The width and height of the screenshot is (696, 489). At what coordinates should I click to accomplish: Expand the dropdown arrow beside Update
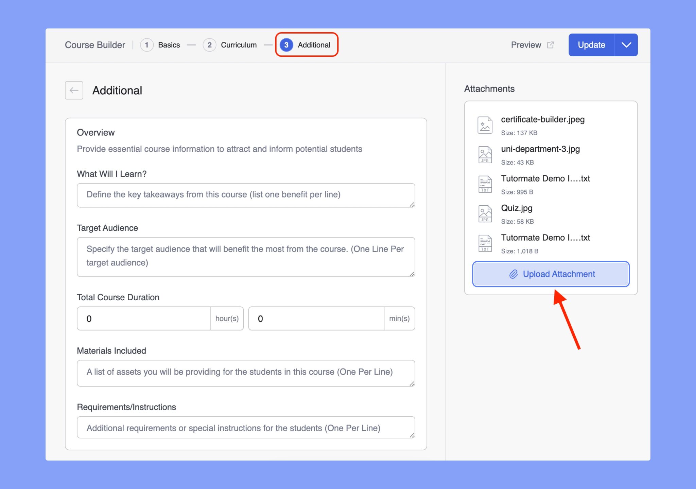(626, 45)
